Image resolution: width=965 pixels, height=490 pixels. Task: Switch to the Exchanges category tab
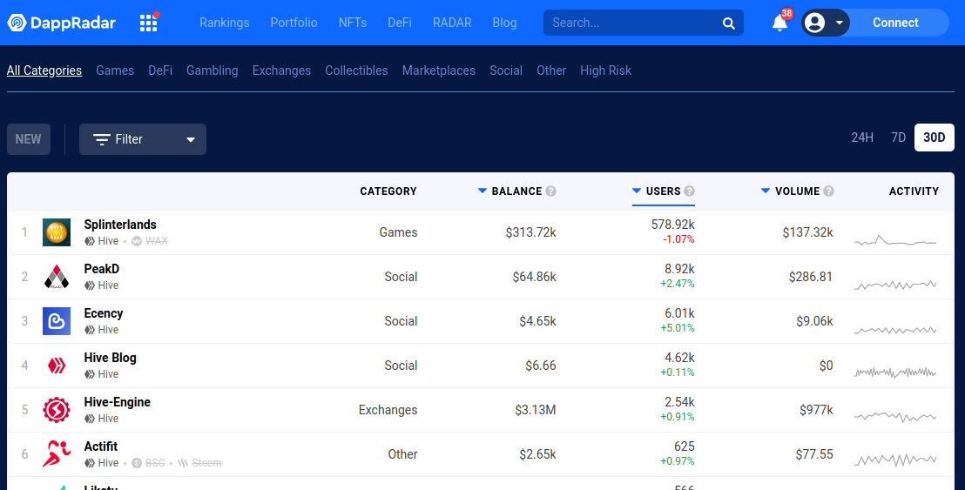coord(281,70)
